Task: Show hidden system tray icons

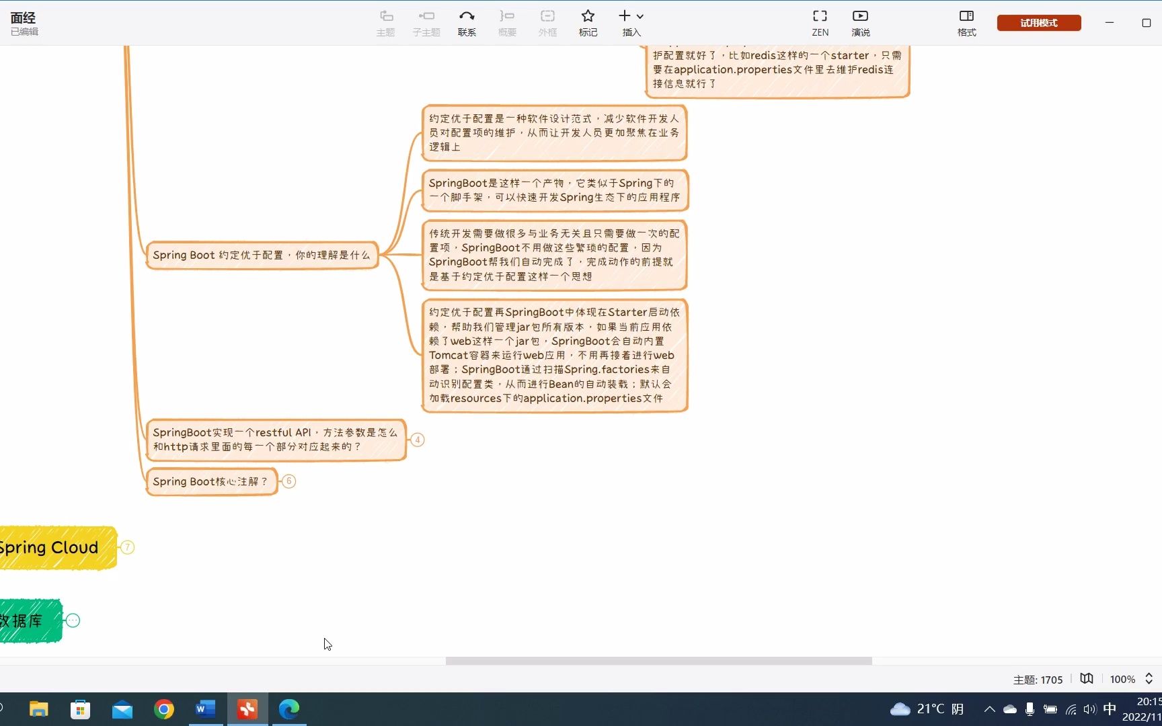Action: [989, 709]
